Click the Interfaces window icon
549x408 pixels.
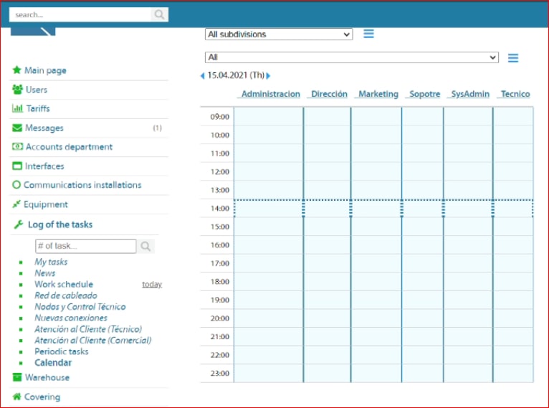point(17,166)
